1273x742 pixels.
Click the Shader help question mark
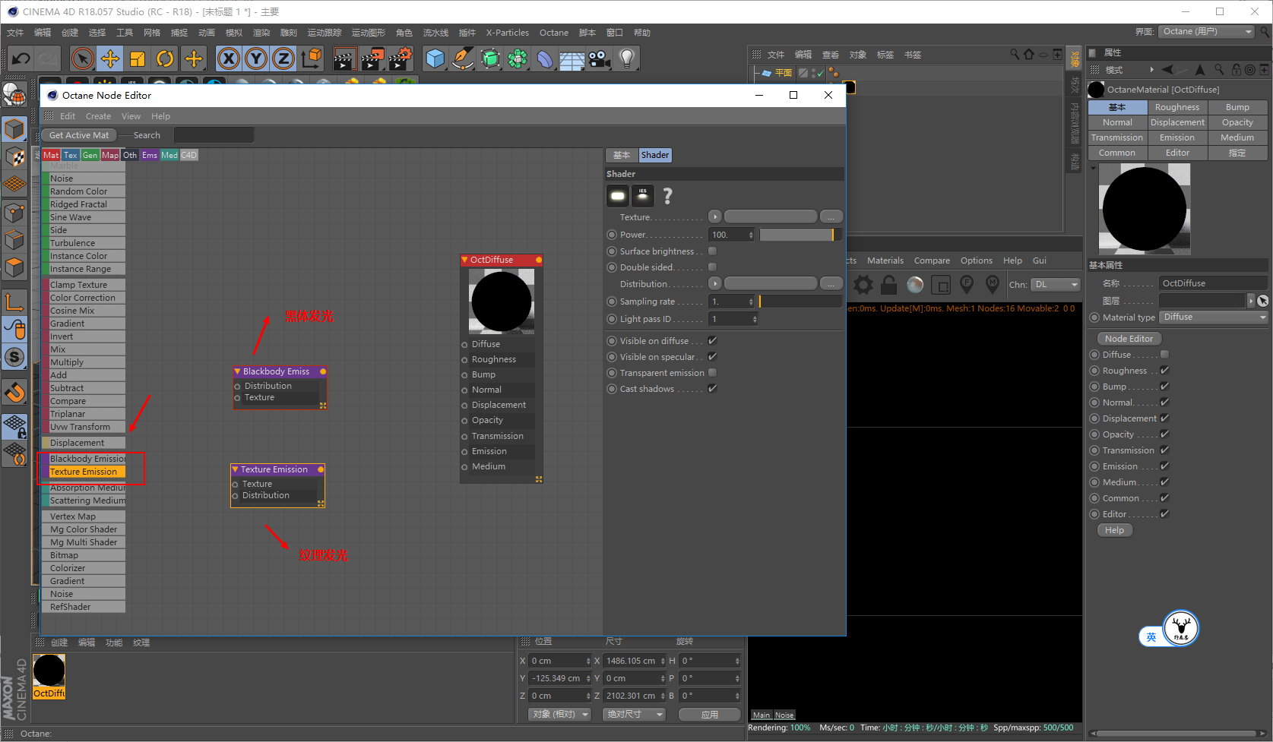[667, 196]
